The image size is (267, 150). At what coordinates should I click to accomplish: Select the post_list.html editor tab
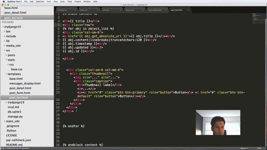coord(180,10)
